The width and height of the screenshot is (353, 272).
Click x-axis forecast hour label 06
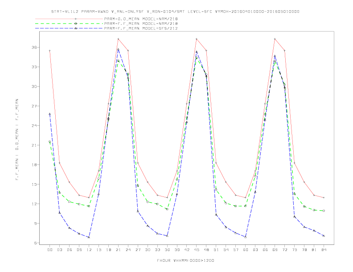(70, 250)
